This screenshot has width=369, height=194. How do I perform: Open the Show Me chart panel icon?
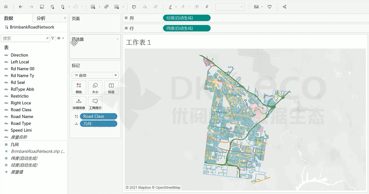[x=256, y=7]
